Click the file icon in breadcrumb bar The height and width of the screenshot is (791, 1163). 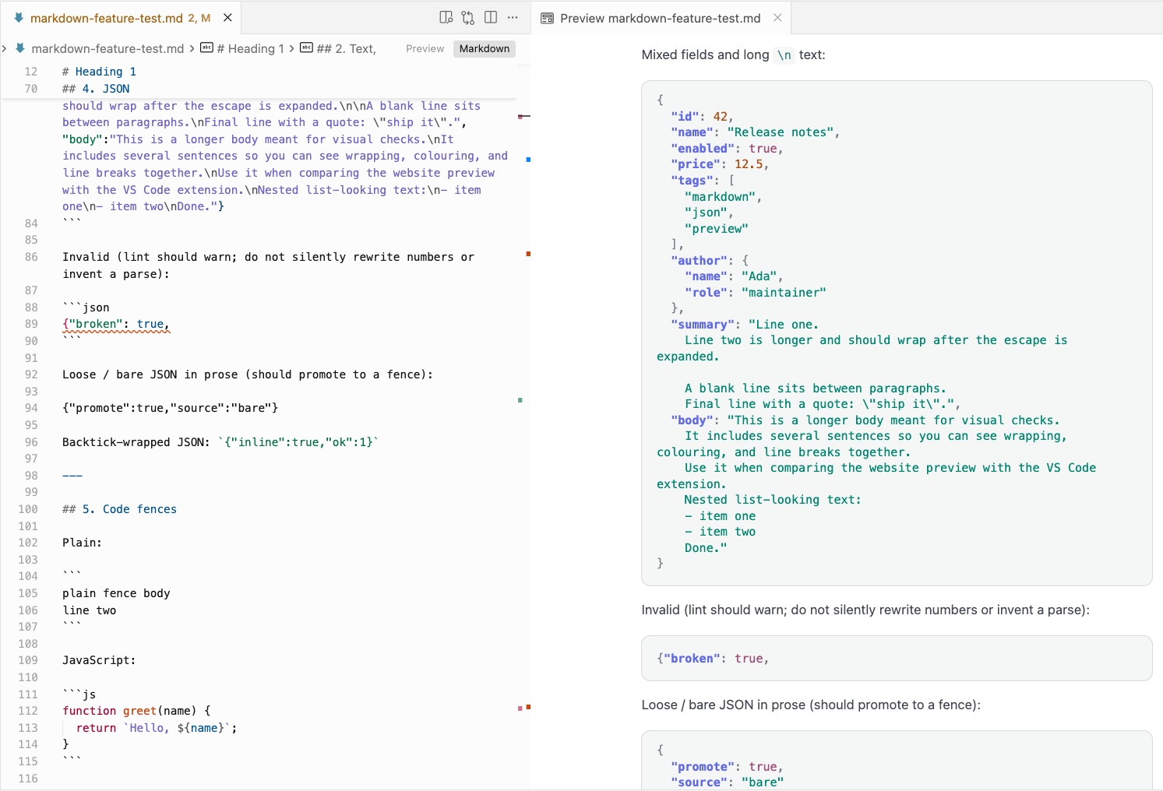(x=20, y=48)
